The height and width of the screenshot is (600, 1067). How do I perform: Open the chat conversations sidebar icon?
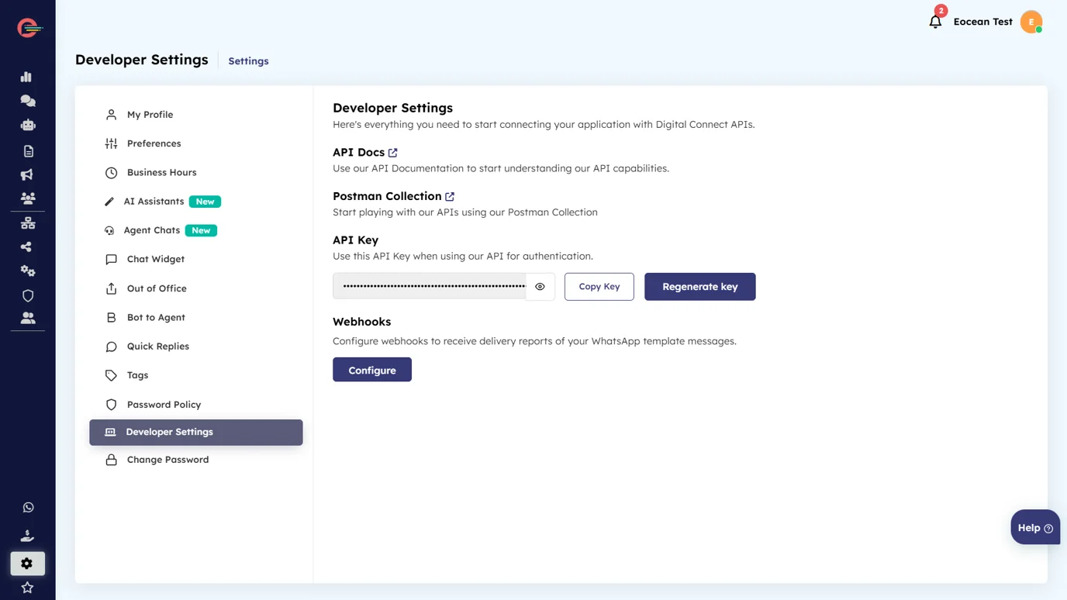point(27,101)
